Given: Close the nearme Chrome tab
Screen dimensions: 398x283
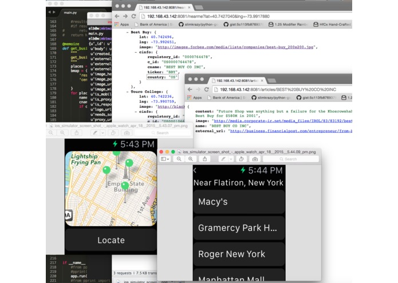Looking at the screenshot, I should (189, 7).
